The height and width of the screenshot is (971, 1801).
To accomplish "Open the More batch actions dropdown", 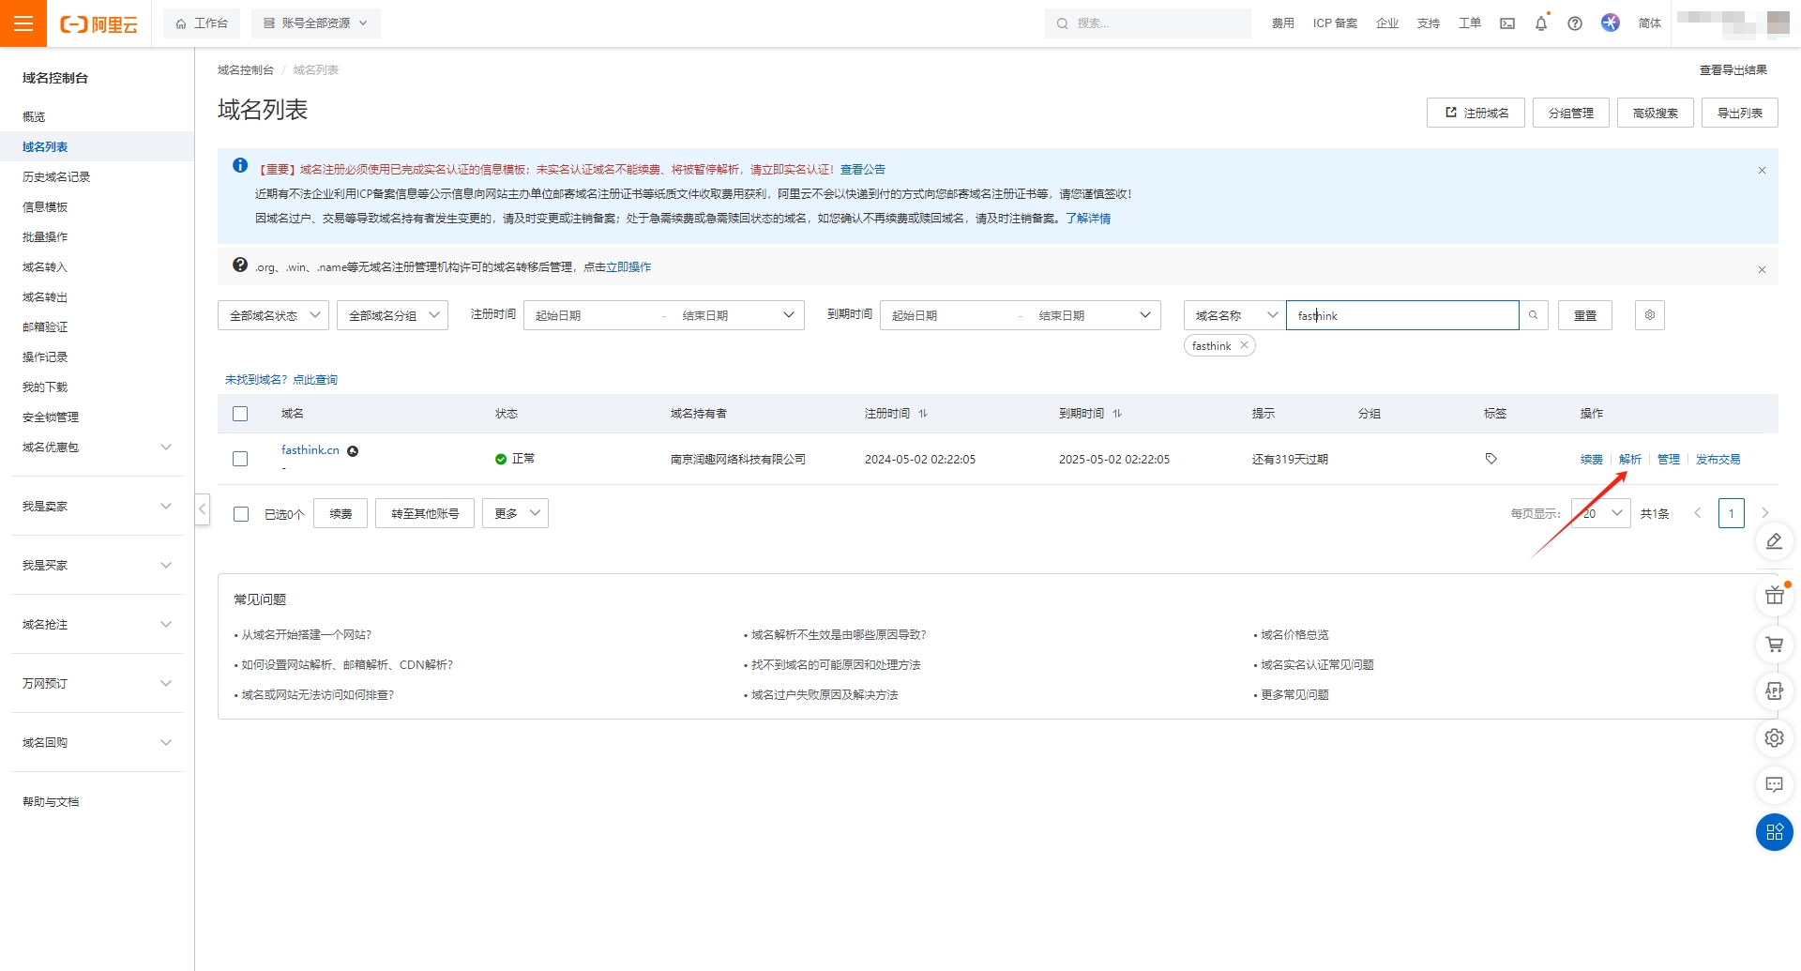I will click(x=515, y=513).
